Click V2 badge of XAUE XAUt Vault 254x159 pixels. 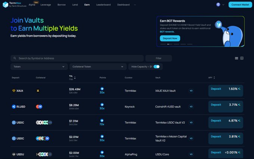tap(191, 91)
